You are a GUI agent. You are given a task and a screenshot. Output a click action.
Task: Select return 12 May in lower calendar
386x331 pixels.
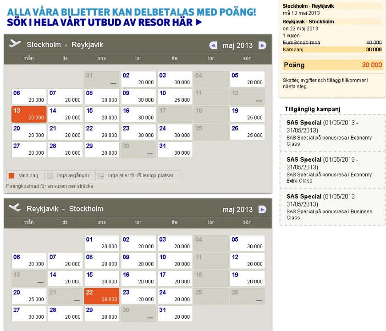point(248,260)
